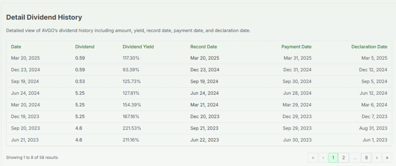
Task: Click the 125.73% dividend yield cell
Action: 131,82
